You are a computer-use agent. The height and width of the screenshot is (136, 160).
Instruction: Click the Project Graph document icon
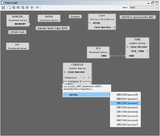tap(2, 3)
